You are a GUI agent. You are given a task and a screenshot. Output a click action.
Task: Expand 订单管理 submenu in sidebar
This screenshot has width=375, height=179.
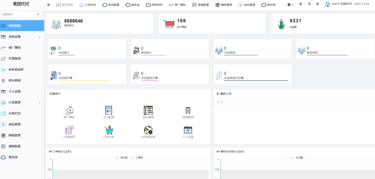pos(22,103)
